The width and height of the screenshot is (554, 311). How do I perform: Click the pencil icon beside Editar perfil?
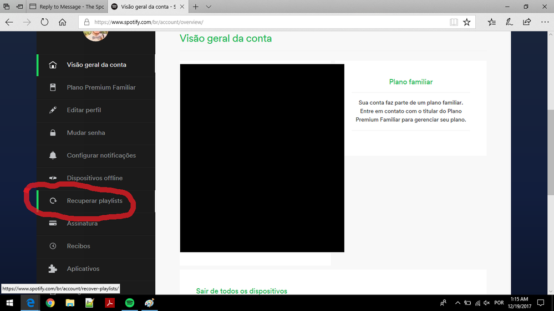pyautogui.click(x=53, y=110)
